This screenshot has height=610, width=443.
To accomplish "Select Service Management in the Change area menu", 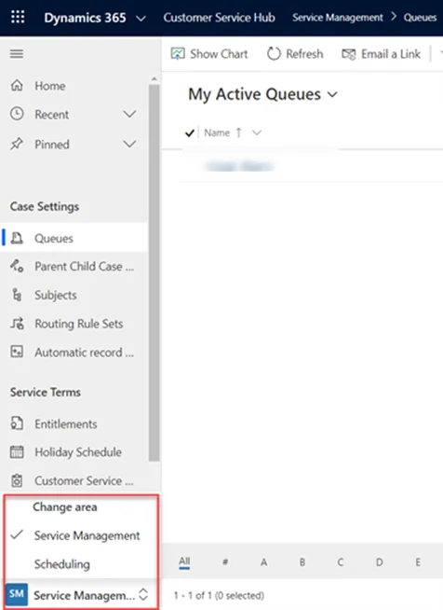I will tap(87, 535).
